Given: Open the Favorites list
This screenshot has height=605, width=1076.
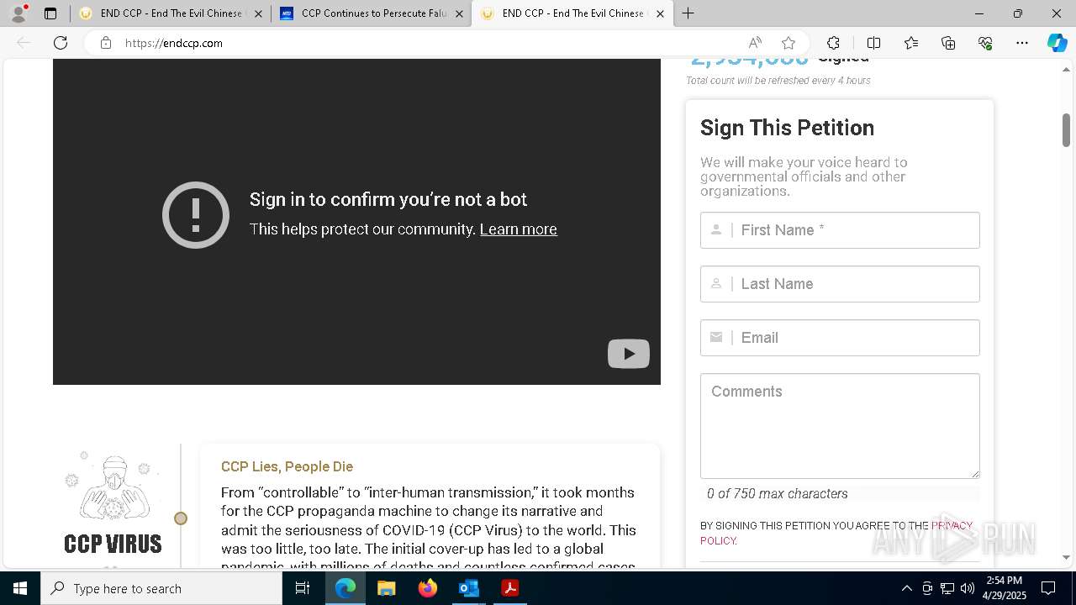Looking at the screenshot, I should 911,43.
